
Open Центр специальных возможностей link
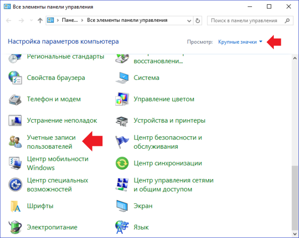point(57,185)
